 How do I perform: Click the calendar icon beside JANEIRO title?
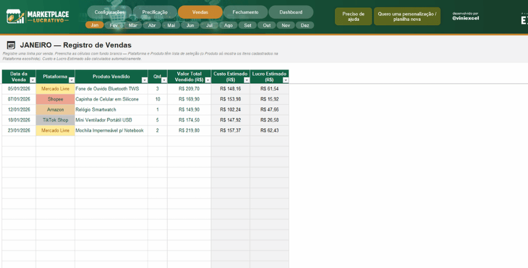click(x=11, y=45)
